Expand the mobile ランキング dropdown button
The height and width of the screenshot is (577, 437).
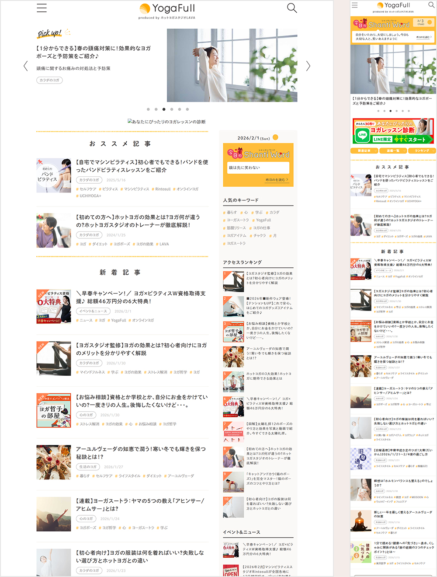(x=422, y=150)
